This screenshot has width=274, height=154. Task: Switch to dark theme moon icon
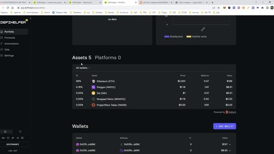pos(6,132)
